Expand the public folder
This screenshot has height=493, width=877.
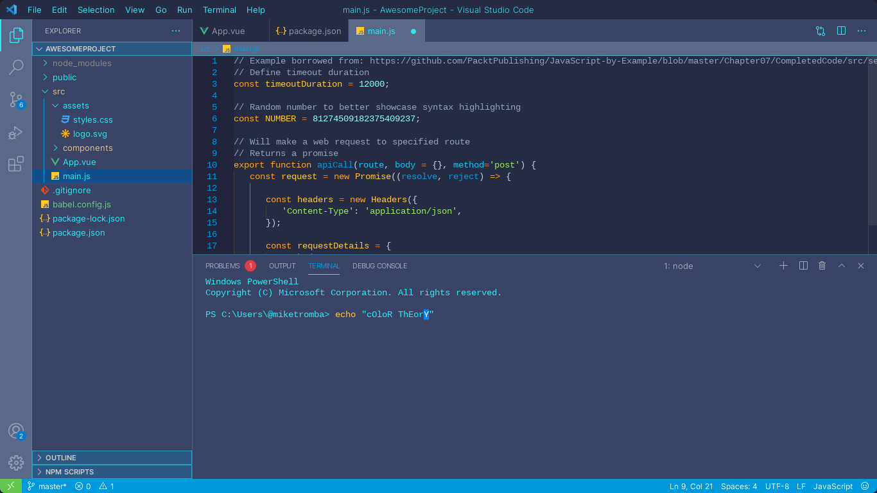[x=112, y=77]
